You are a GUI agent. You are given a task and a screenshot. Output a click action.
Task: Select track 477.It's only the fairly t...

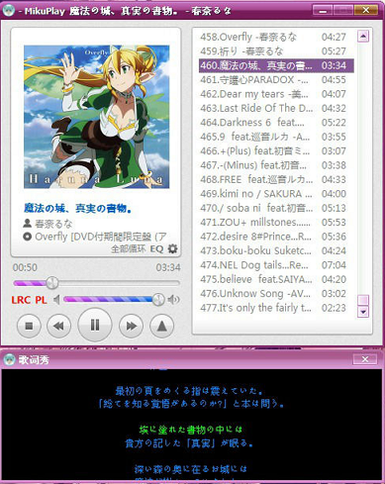(276, 308)
